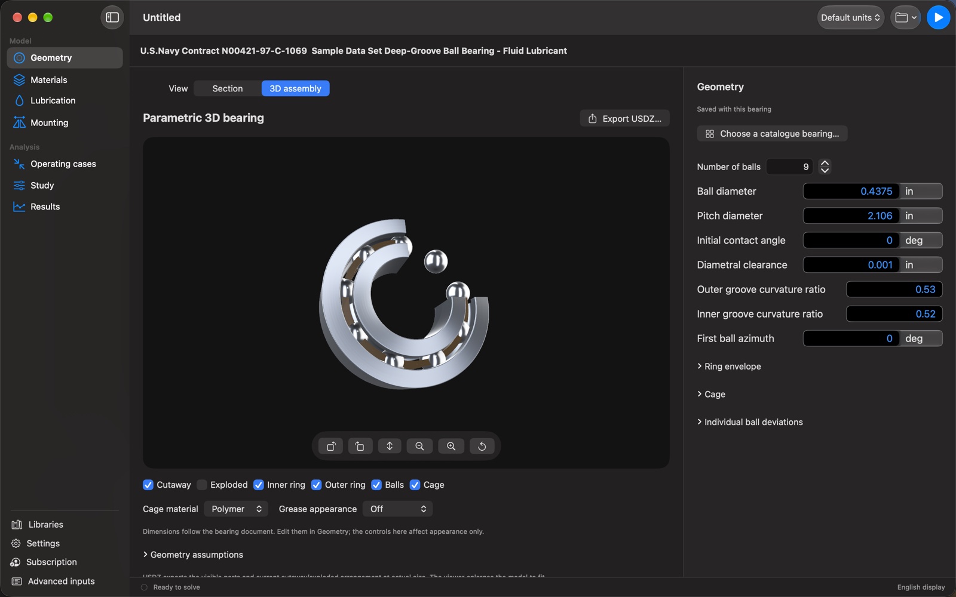Open the folder menu in the title bar

906,17
